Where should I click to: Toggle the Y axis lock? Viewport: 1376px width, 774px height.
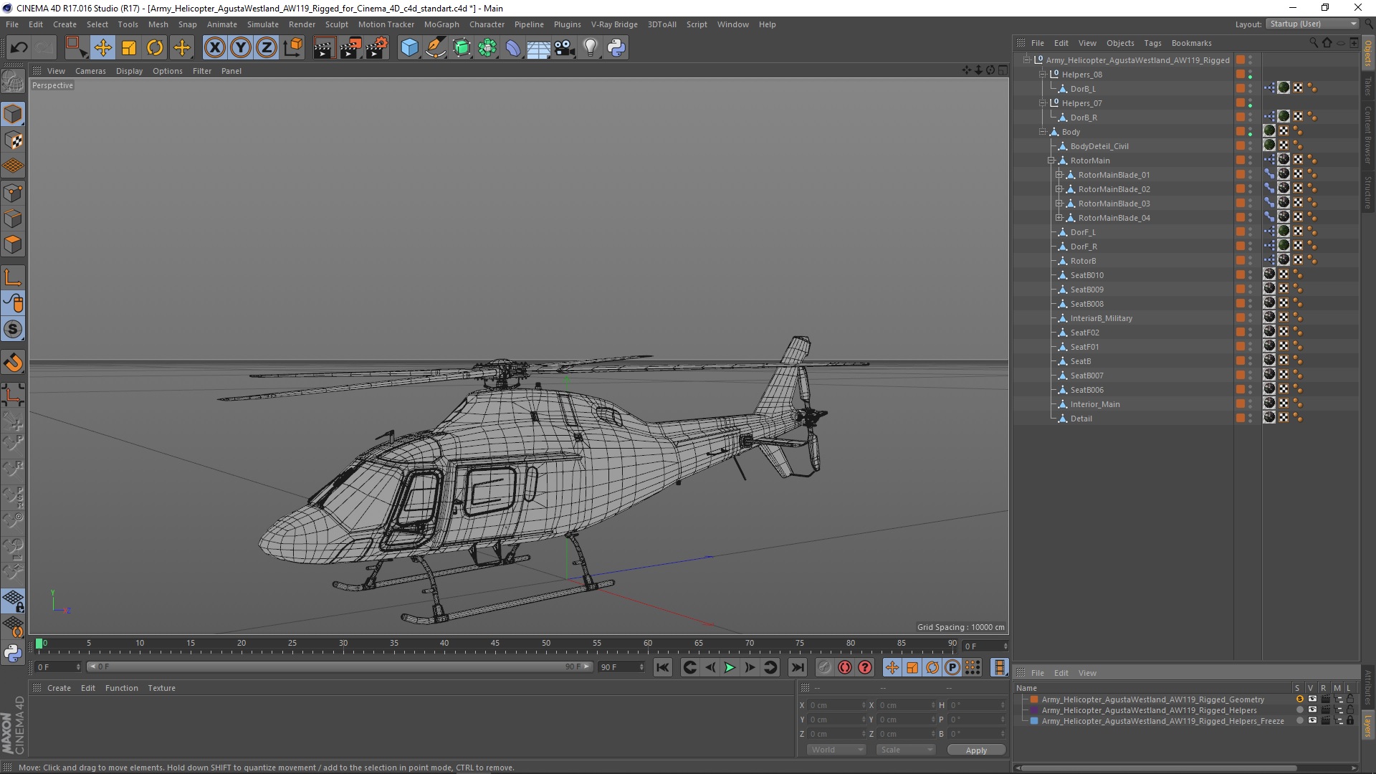pyautogui.click(x=241, y=48)
